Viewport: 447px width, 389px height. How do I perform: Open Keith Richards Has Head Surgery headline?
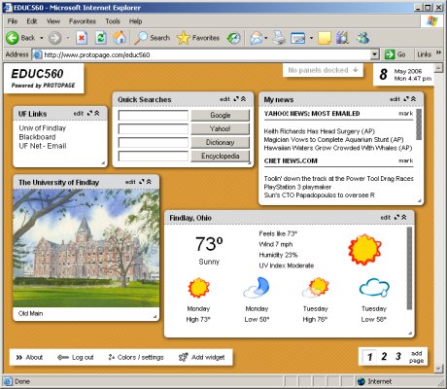pyautogui.click(x=320, y=131)
